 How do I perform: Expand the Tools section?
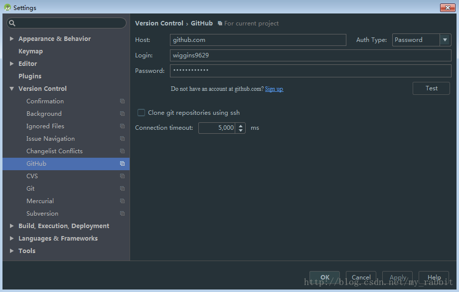[x=11, y=251]
